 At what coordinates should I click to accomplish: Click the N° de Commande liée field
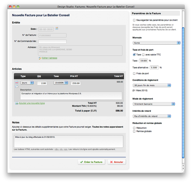pos(52,42)
